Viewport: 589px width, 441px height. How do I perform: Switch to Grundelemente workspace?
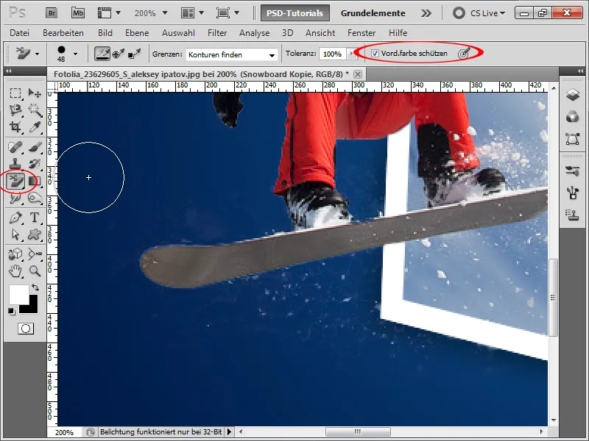(373, 13)
